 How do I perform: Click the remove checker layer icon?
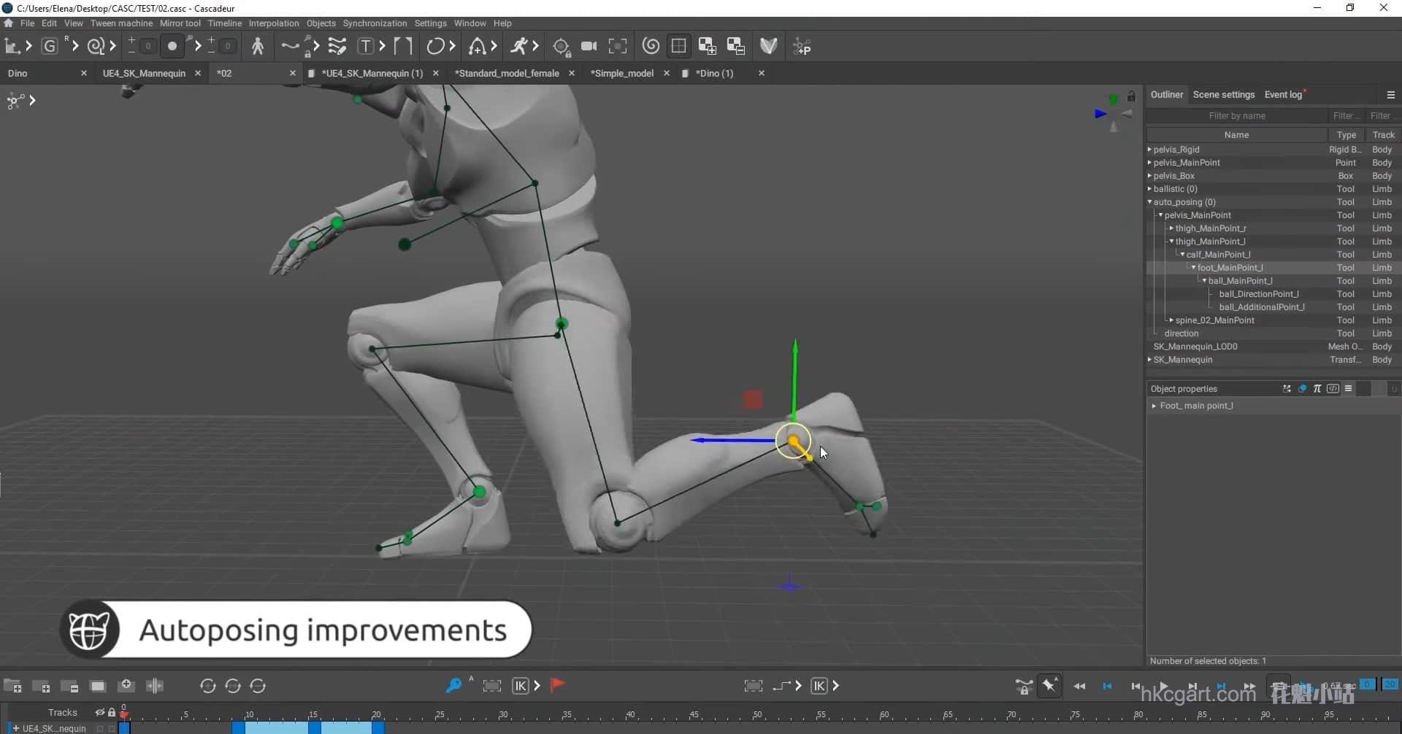(736, 47)
